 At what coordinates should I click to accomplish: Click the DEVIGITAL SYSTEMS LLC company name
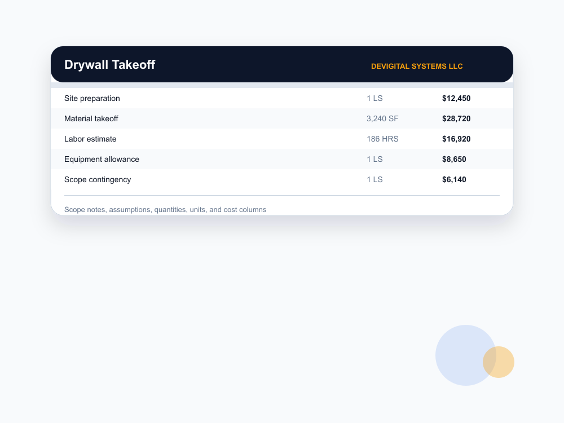click(x=417, y=67)
